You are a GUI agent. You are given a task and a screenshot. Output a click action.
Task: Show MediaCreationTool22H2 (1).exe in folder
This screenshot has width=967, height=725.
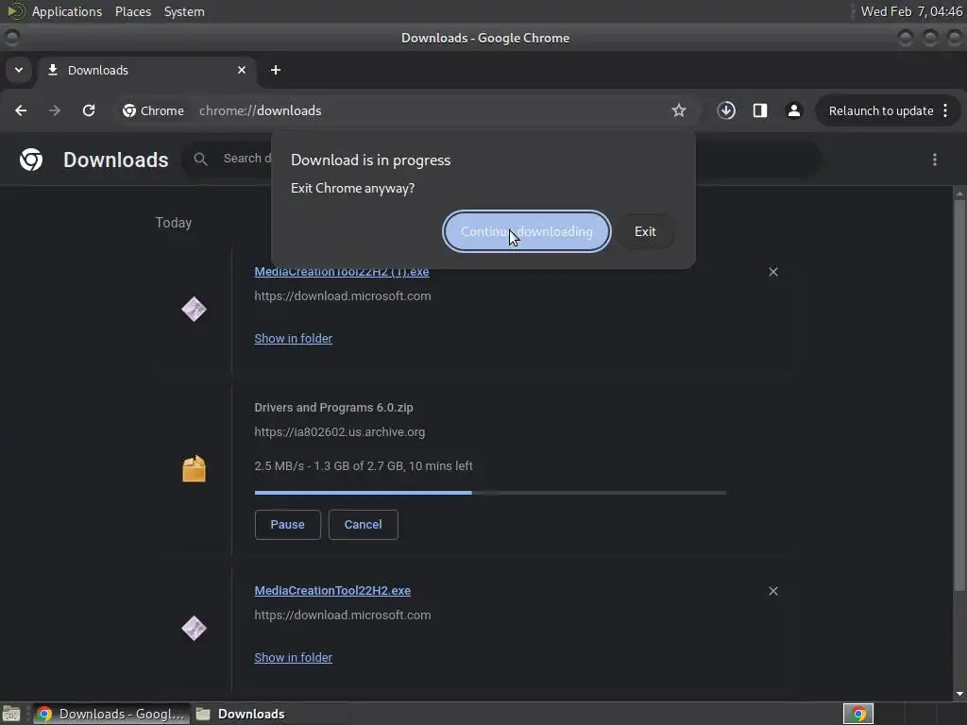pyautogui.click(x=293, y=338)
